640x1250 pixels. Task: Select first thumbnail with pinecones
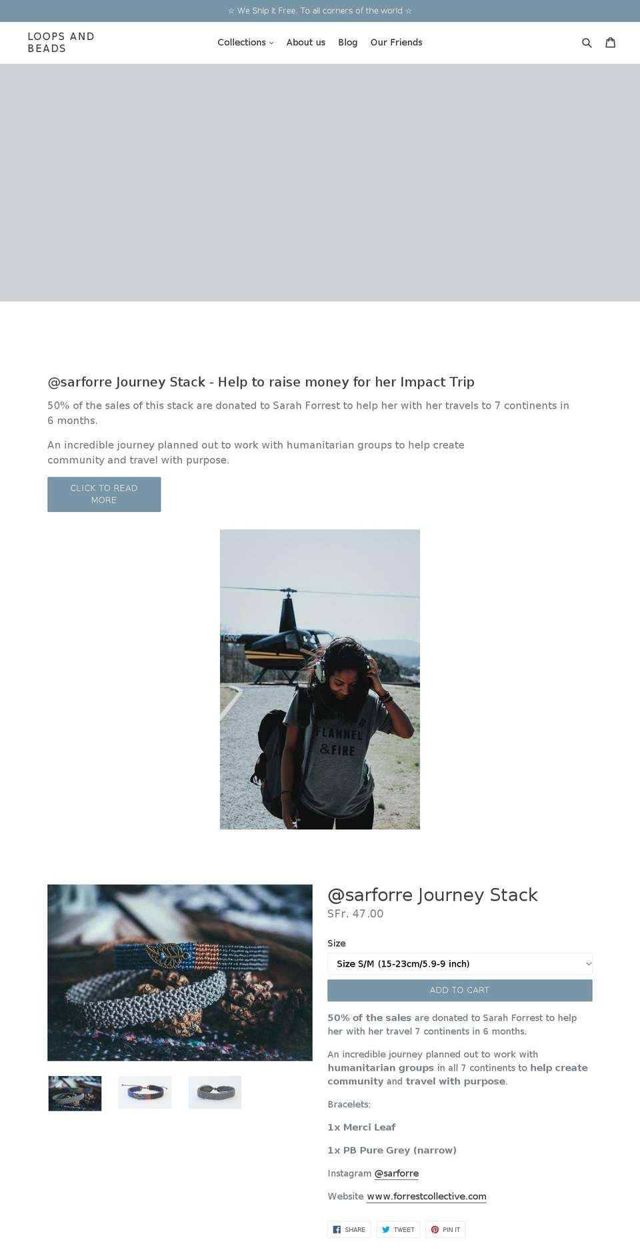(x=75, y=1093)
